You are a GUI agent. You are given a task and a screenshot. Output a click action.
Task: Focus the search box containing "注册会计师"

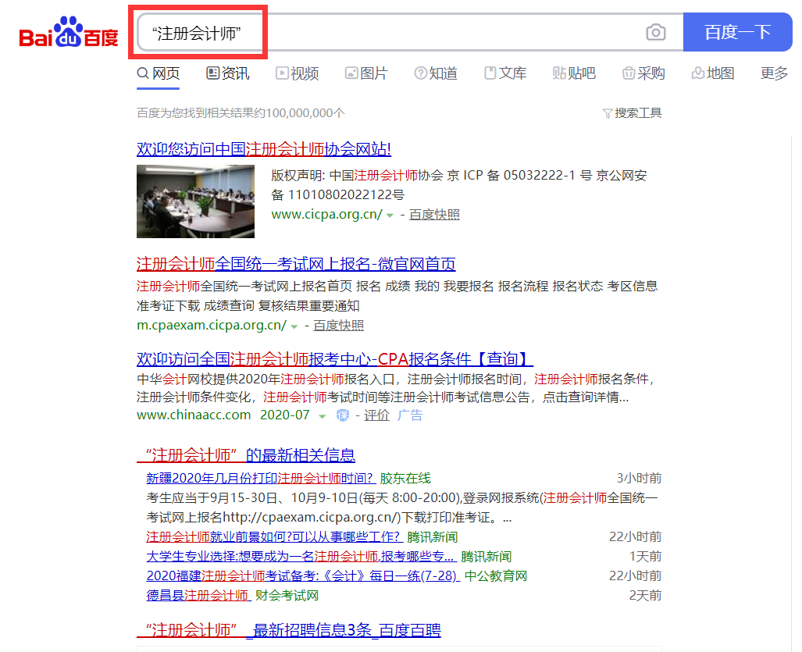tap(409, 32)
